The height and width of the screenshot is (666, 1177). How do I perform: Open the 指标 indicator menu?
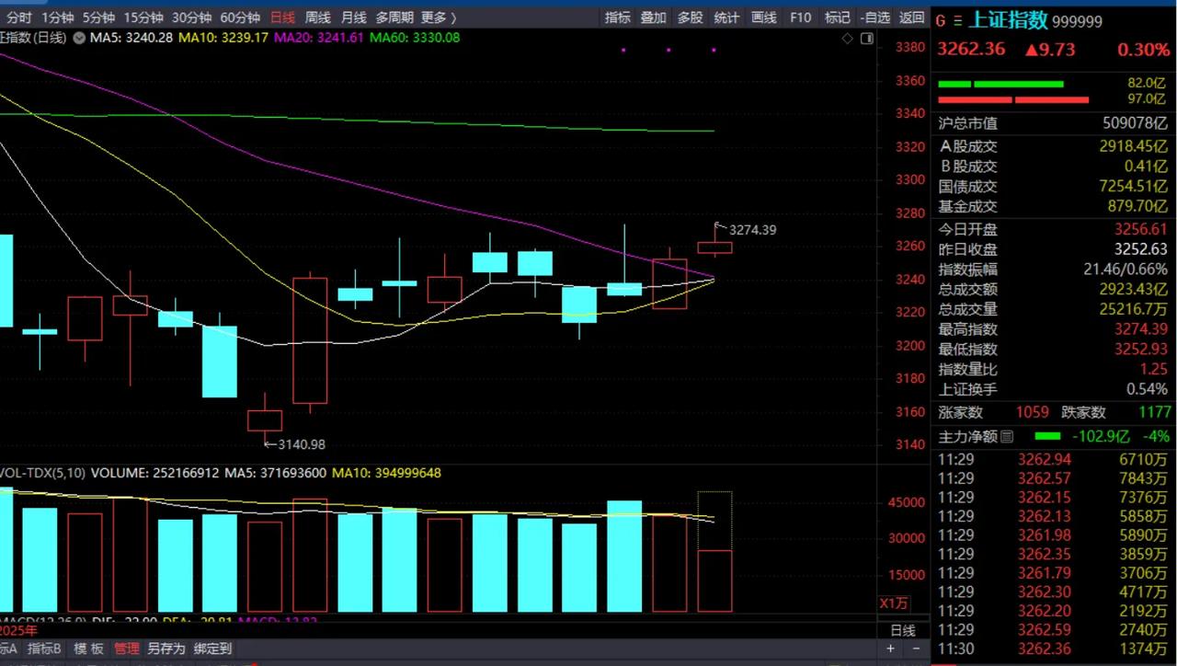(618, 17)
